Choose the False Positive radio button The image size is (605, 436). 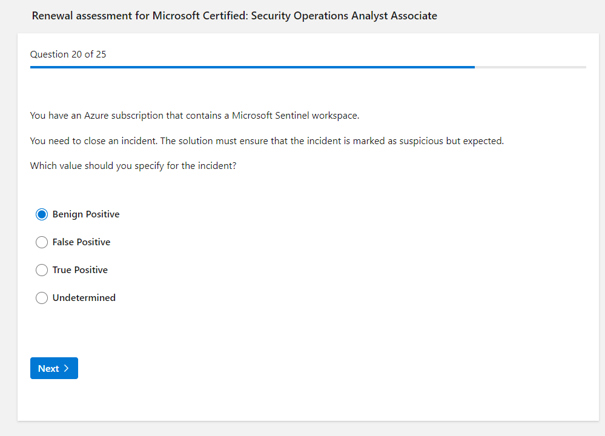click(x=42, y=242)
